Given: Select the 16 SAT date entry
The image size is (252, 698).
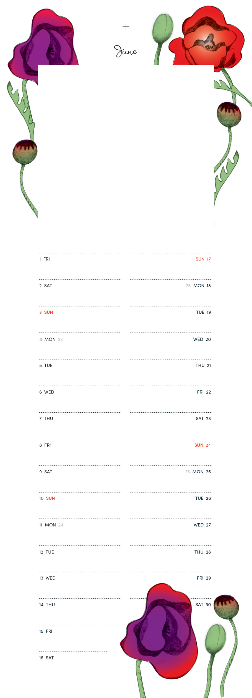Looking at the screenshot, I should tap(46, 658).
